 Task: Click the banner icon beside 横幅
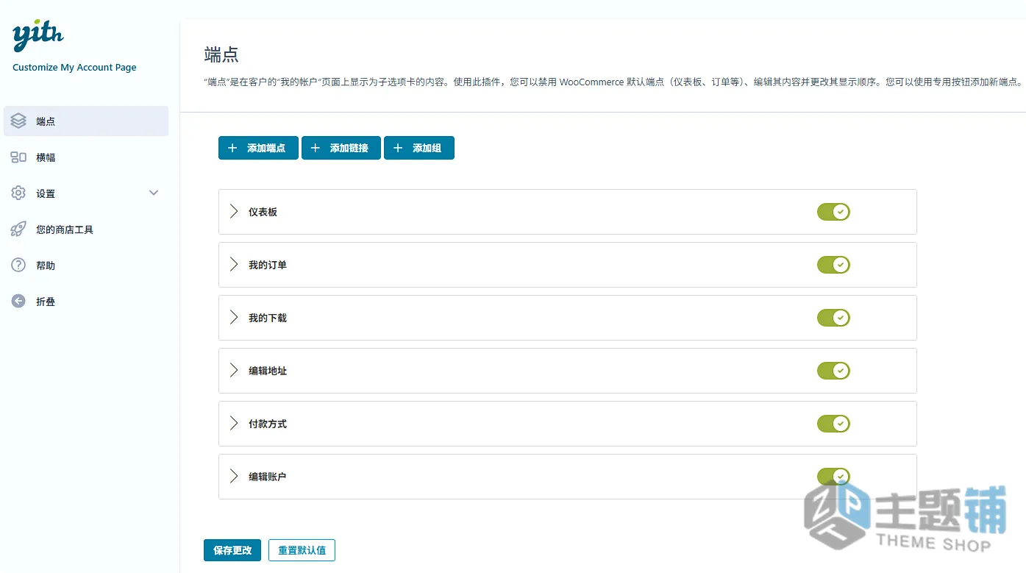coord(18,157)
